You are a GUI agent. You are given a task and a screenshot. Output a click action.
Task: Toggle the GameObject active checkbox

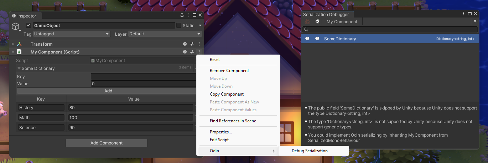pos(28,26)
